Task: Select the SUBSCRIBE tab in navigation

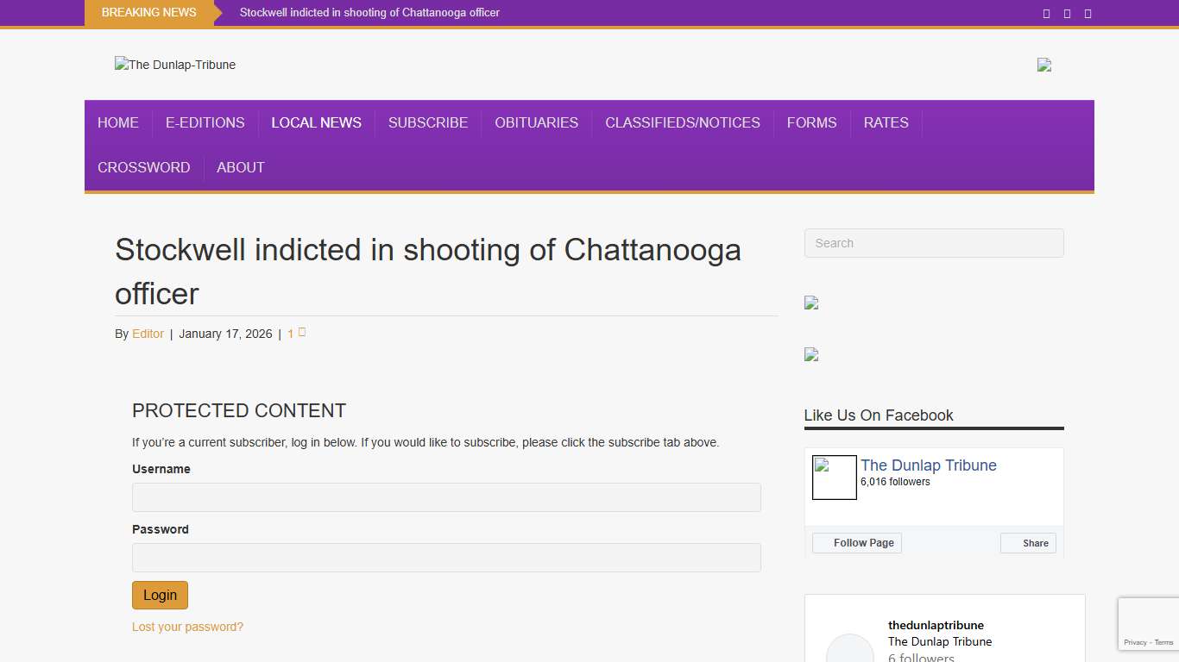Action: [428, 122]
